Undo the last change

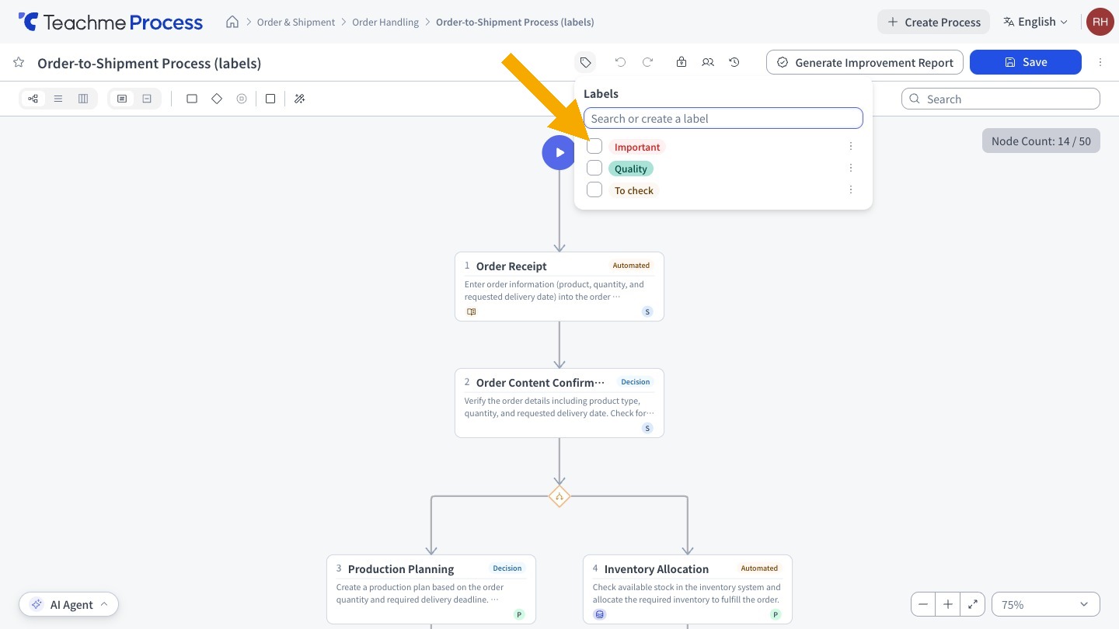tap(620, 62)
